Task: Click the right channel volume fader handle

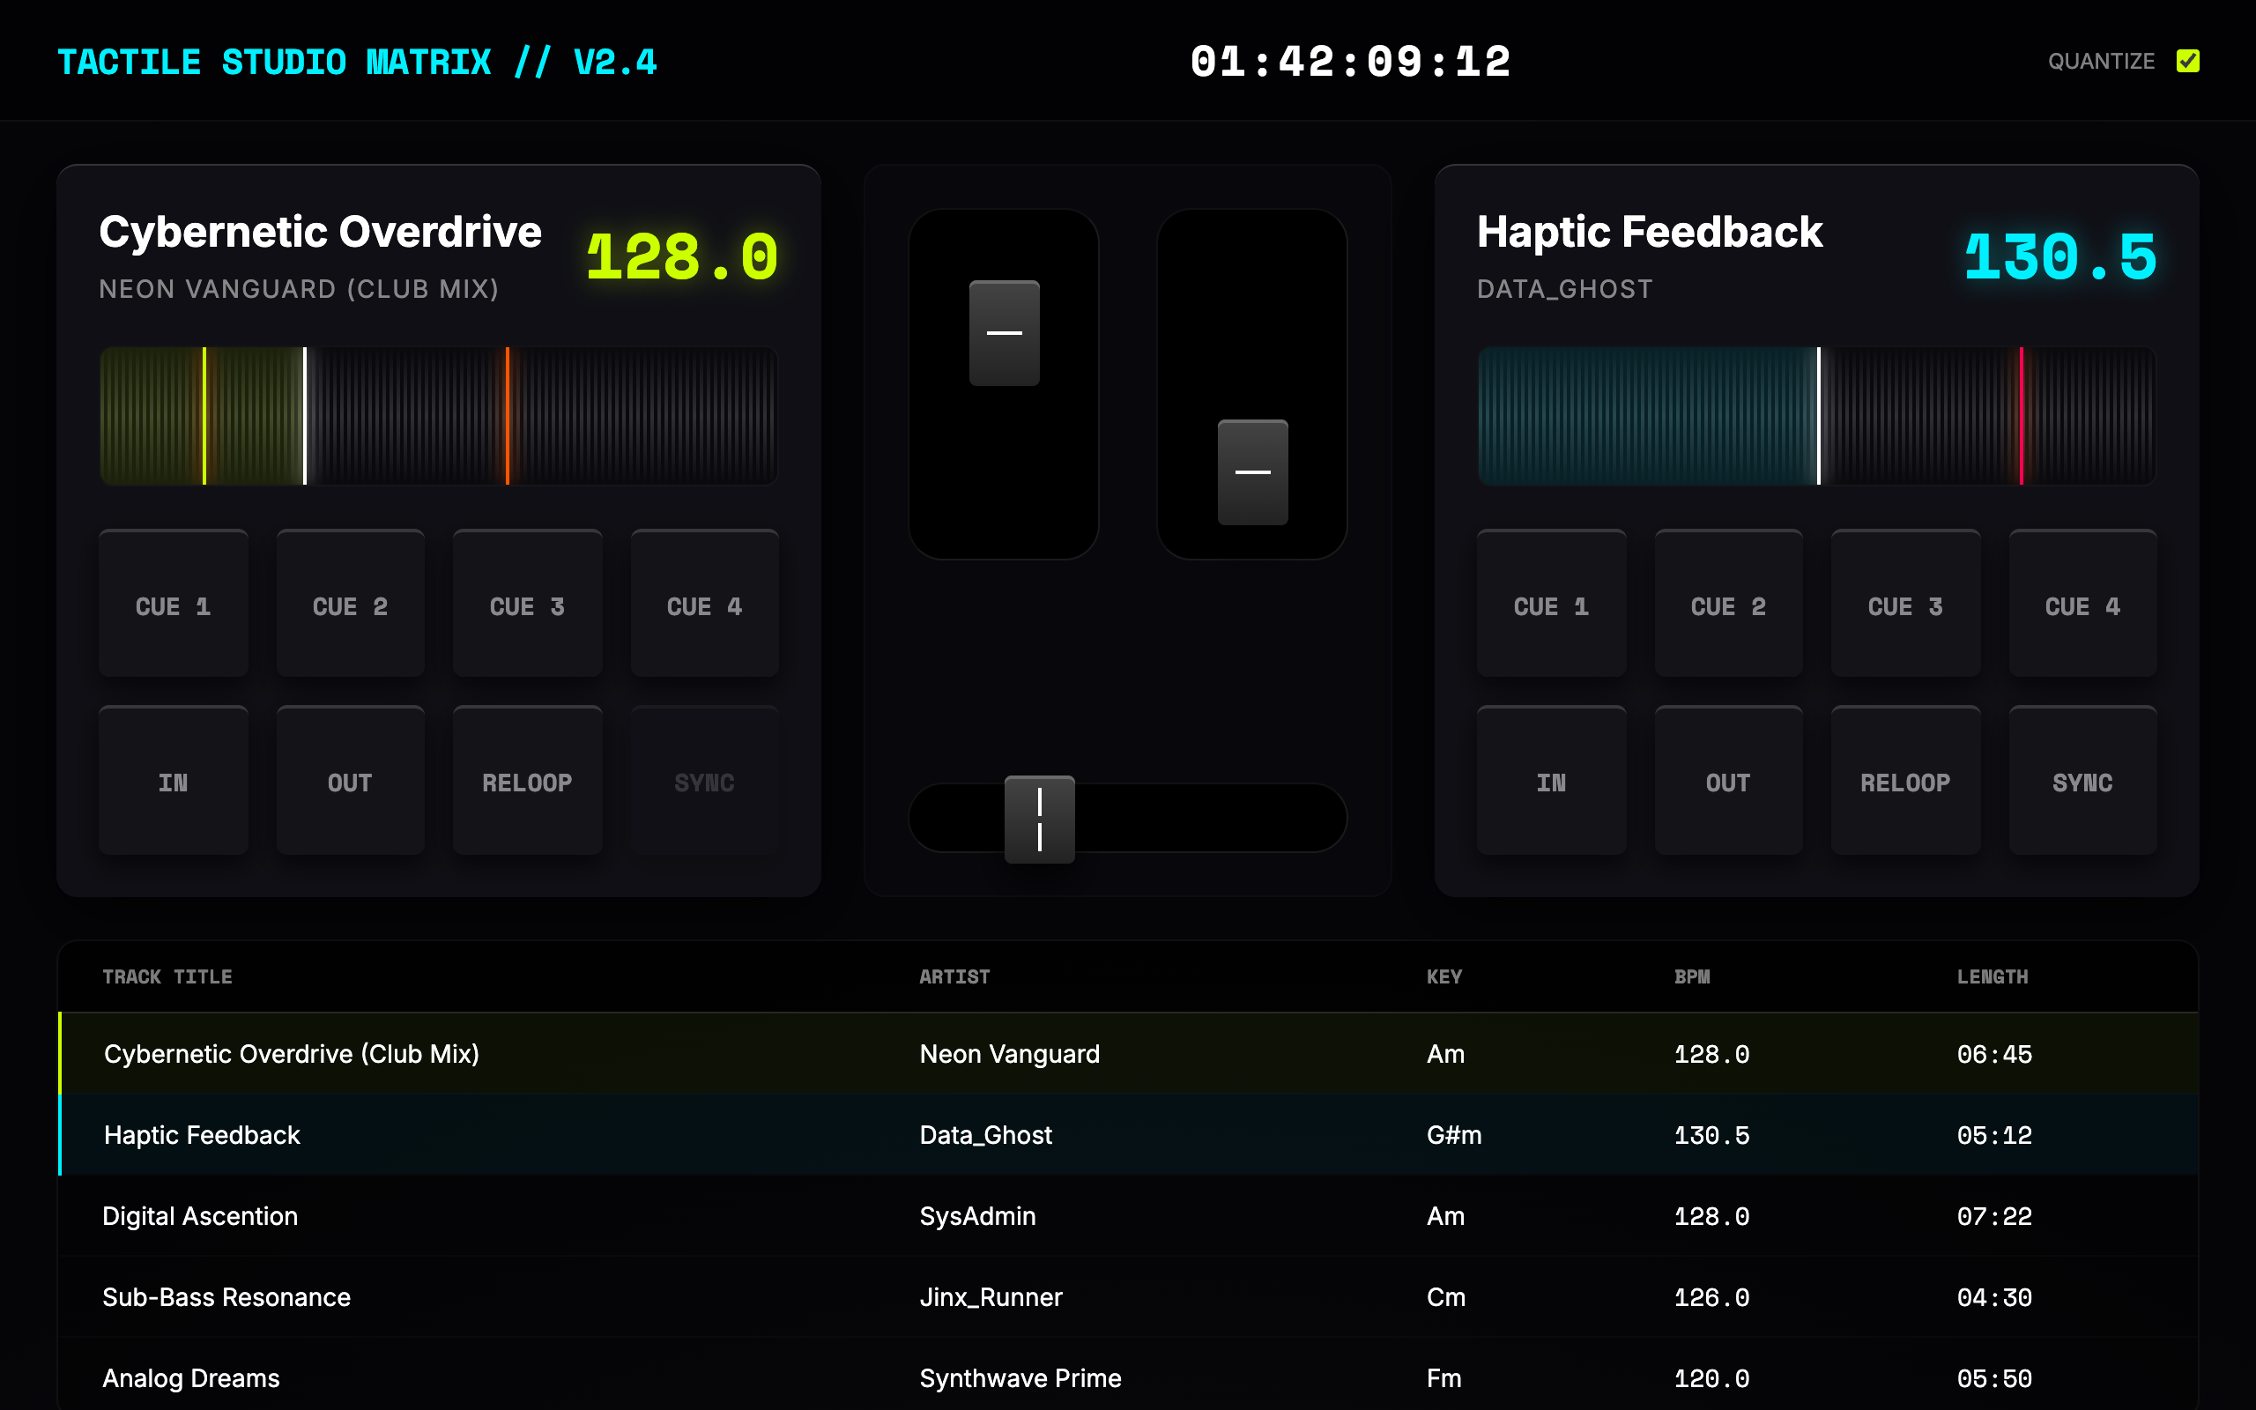Action: click(1252, 471)
